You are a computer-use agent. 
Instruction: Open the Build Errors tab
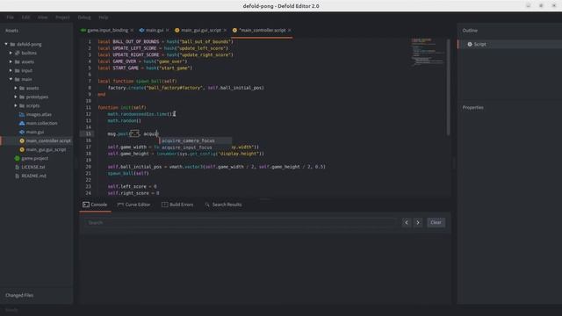[177, 205]
